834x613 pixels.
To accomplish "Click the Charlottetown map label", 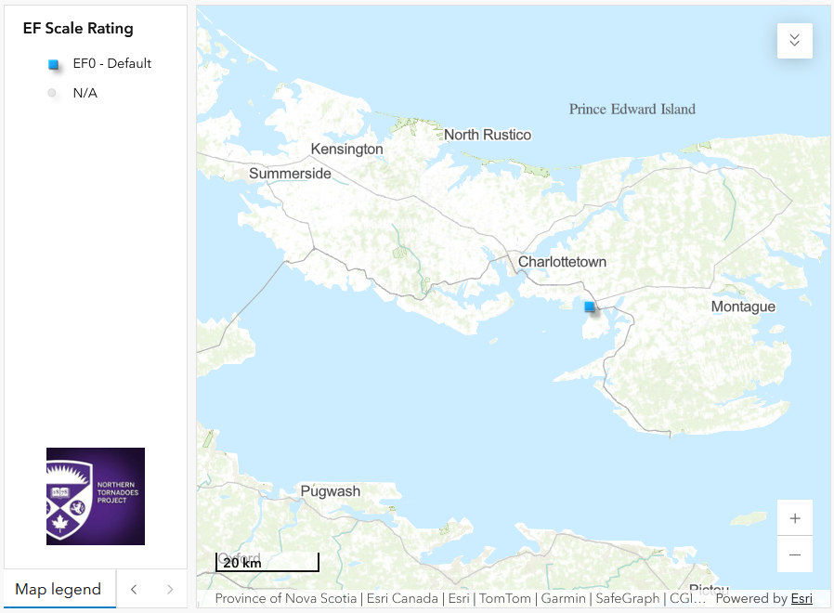I will 562,262.
